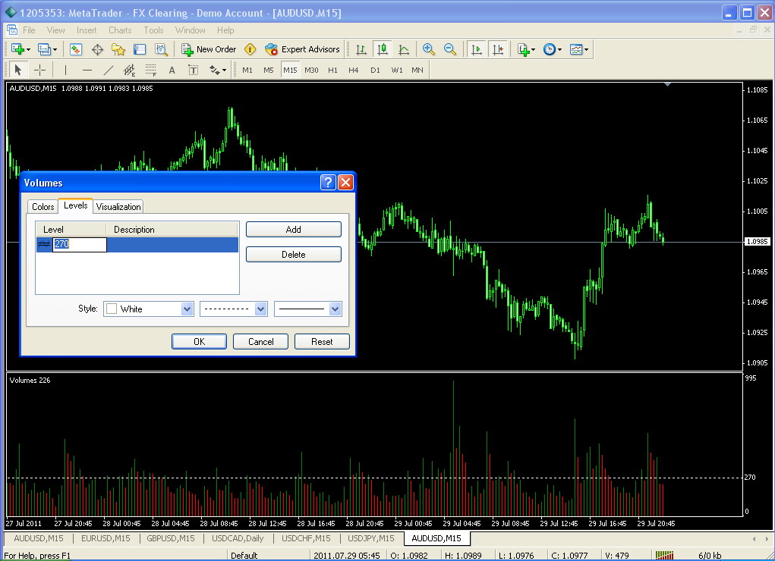Toggle the Terminal window icon
The width and height of the screenshot is (775, 561).
140,49
